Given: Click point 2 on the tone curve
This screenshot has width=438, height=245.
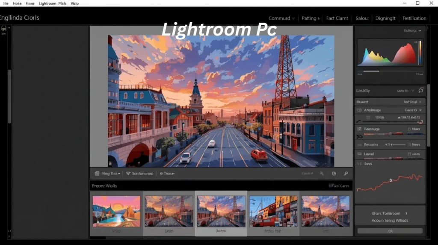Looking at the screenshot, I should pyautogui.click(x=391, y=180).
